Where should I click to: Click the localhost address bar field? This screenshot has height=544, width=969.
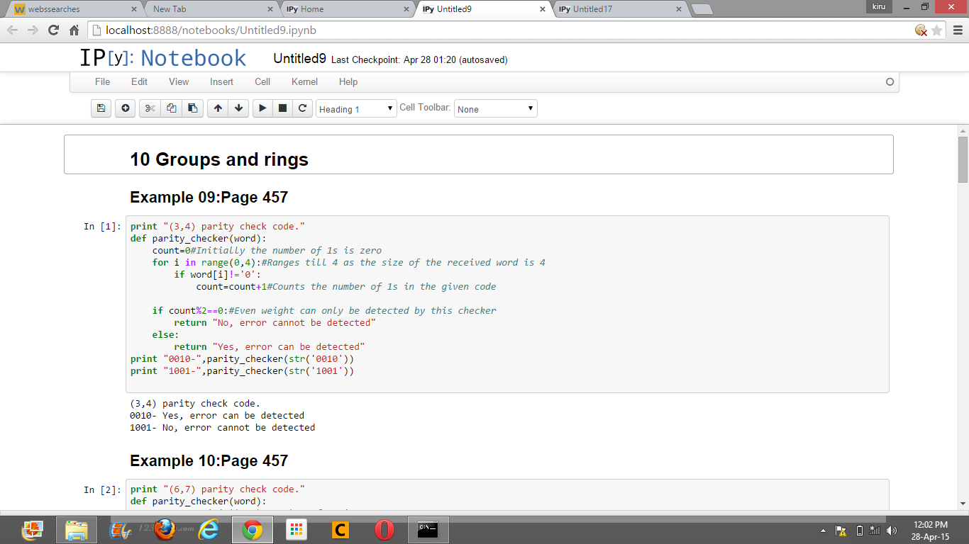tap(497, 30)
